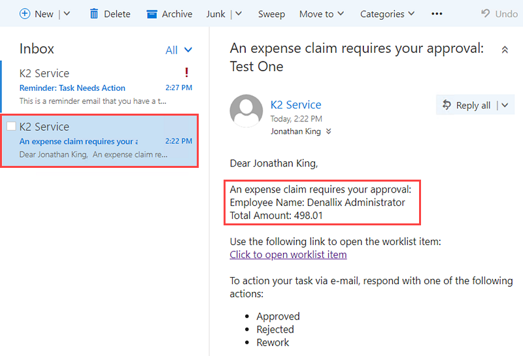Click the Archive box icon

pyautogui.click(x=152, y=14)
